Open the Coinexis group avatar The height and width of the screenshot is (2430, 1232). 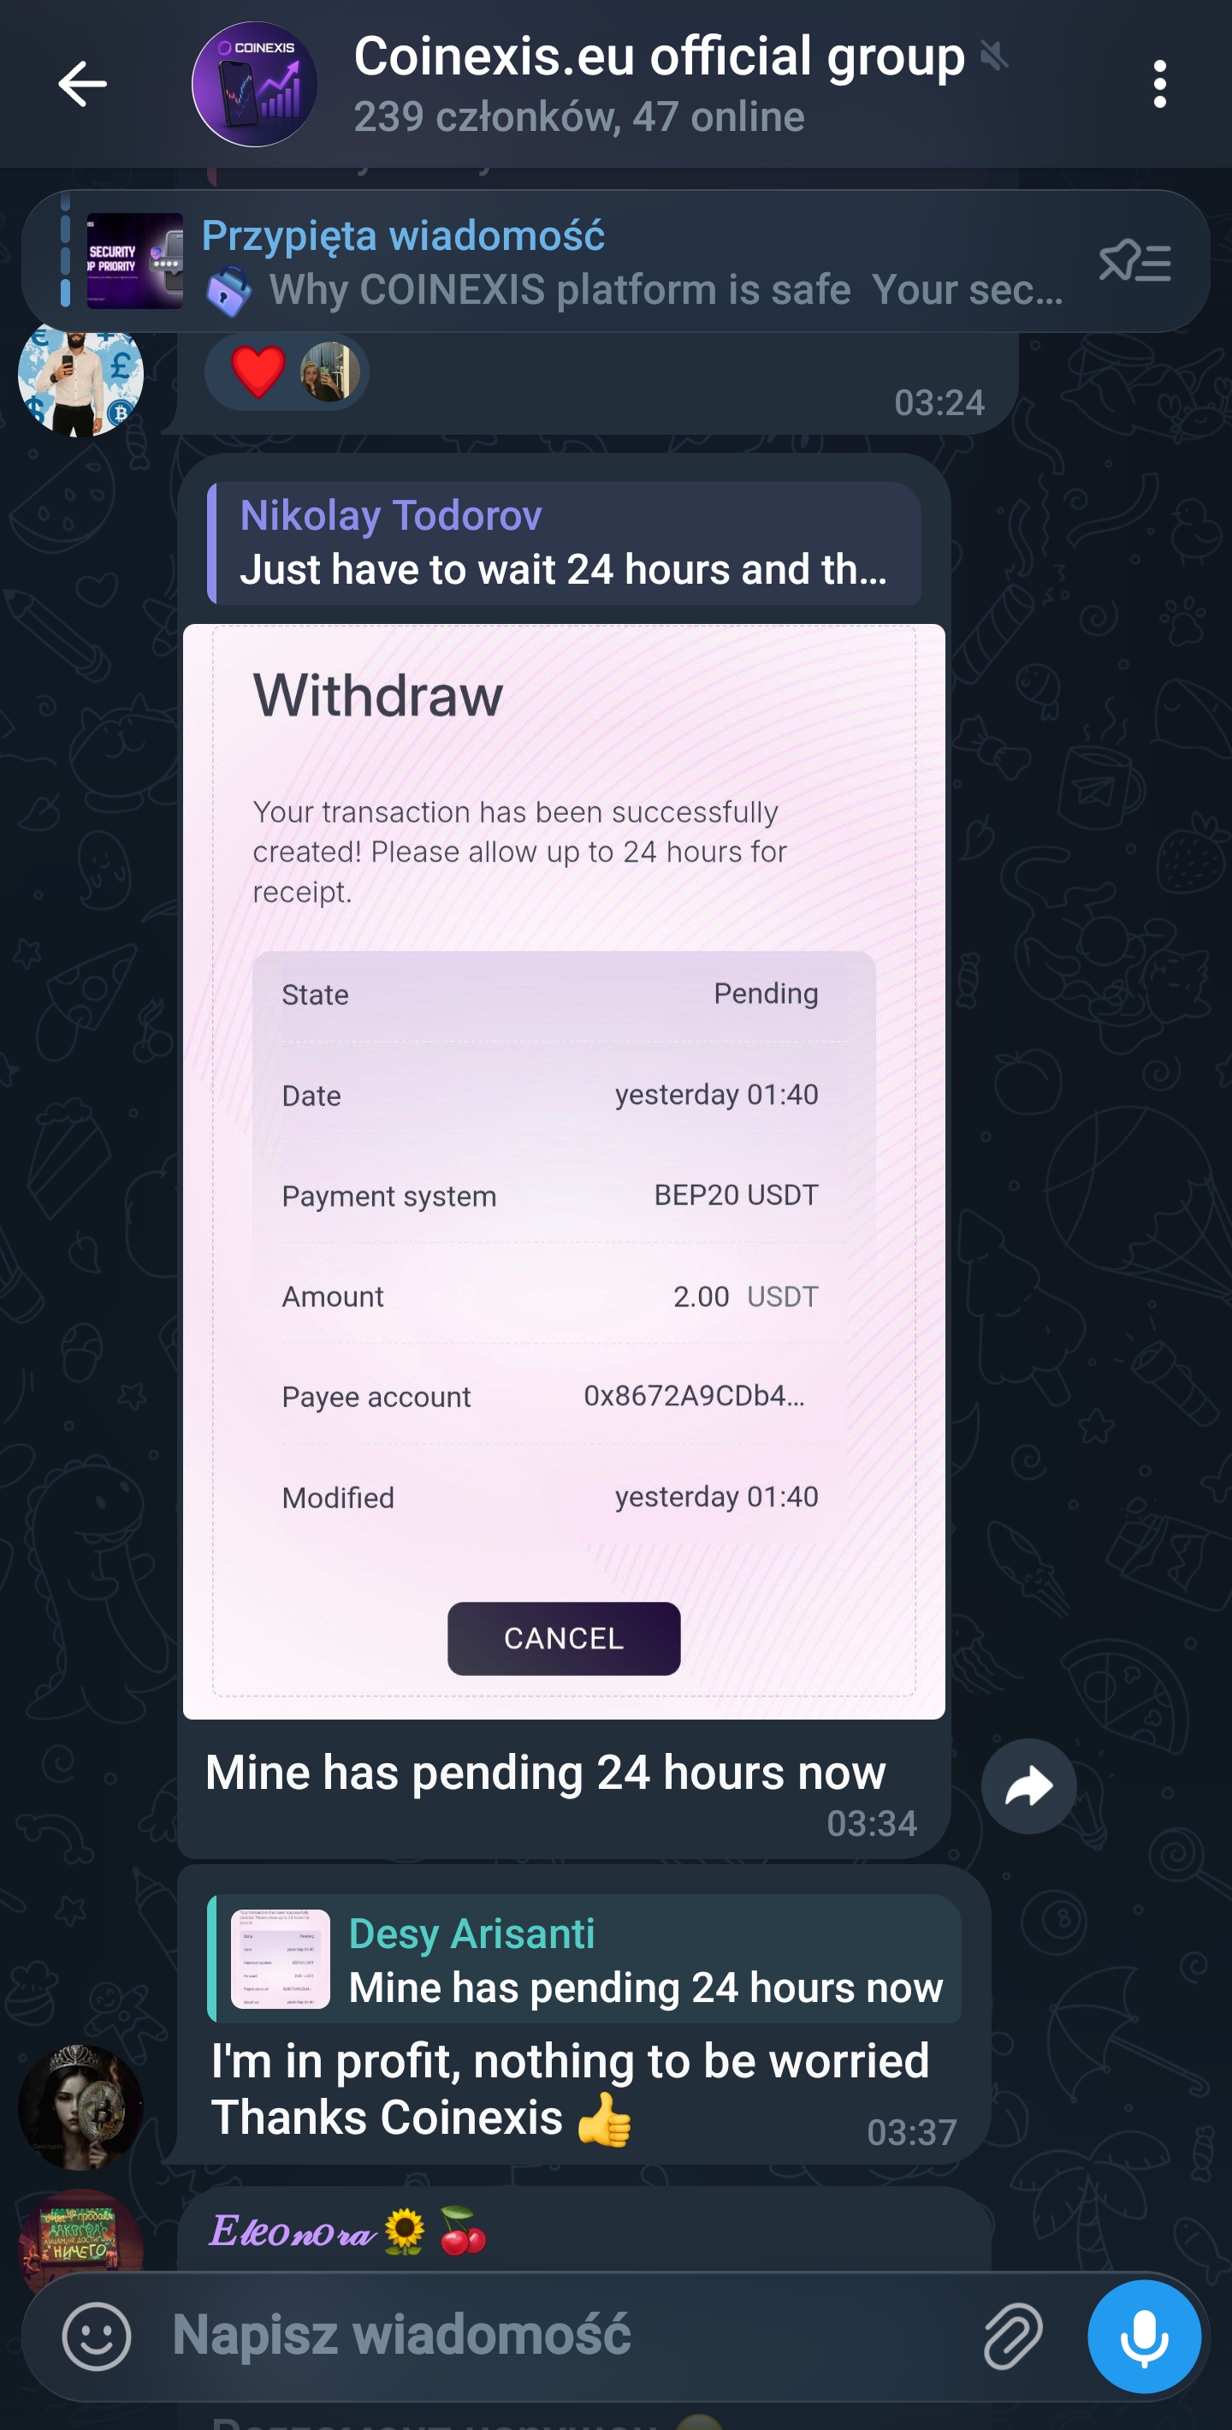[x=254, y=84]
